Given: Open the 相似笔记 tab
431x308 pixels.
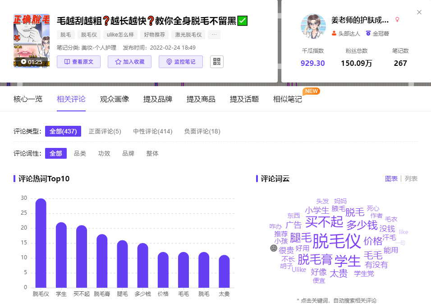Looking at the screenshot, I should click(288, 99).
